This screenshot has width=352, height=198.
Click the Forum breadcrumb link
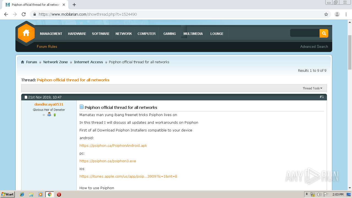tap(32, 62)
